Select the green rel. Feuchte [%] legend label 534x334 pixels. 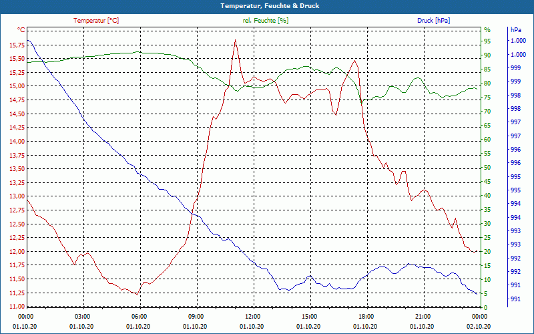point(265,21)
